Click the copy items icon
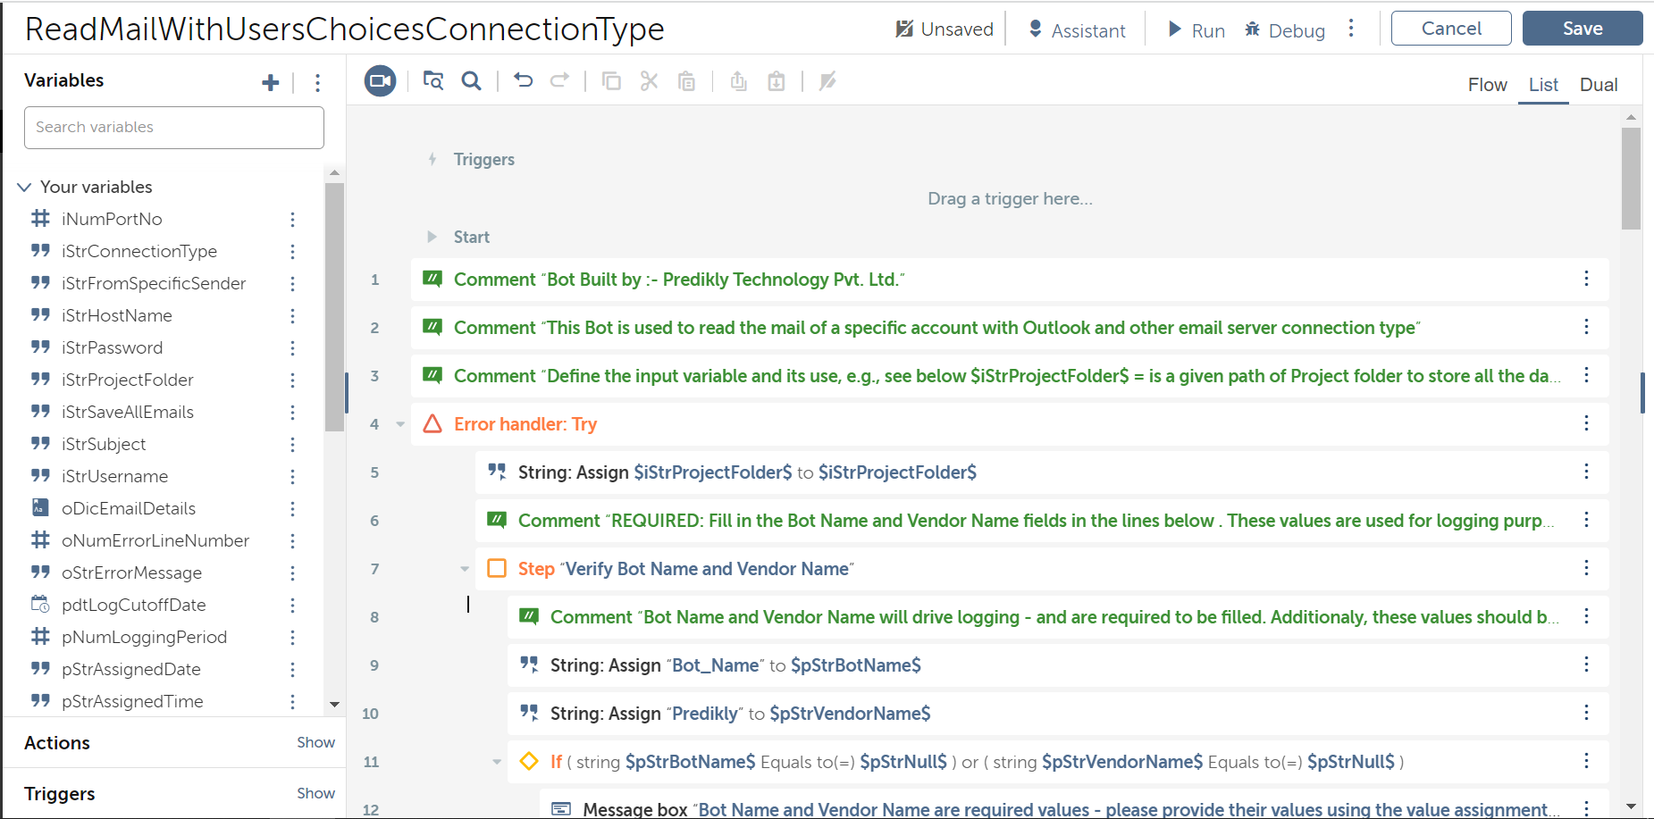This screenshot has width=1654, height=819. 611,81
